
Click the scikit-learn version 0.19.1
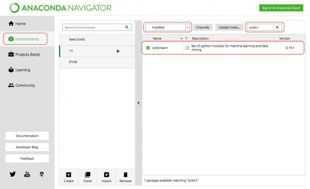click(290, 48)
